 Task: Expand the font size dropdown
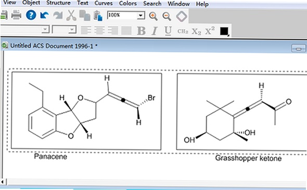[72, 30]
